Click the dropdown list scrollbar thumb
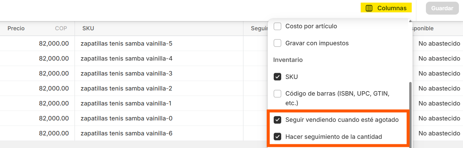This screenshot has height=148, width=463. coord(410,114)
